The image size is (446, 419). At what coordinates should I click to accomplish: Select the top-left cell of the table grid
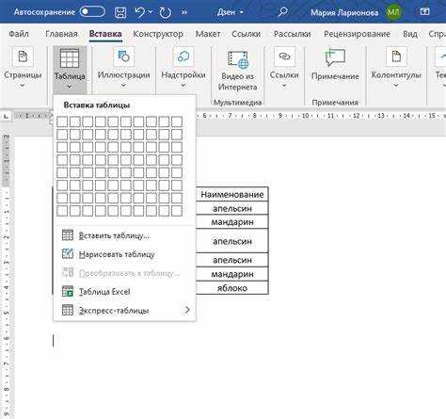coord(62,121)
